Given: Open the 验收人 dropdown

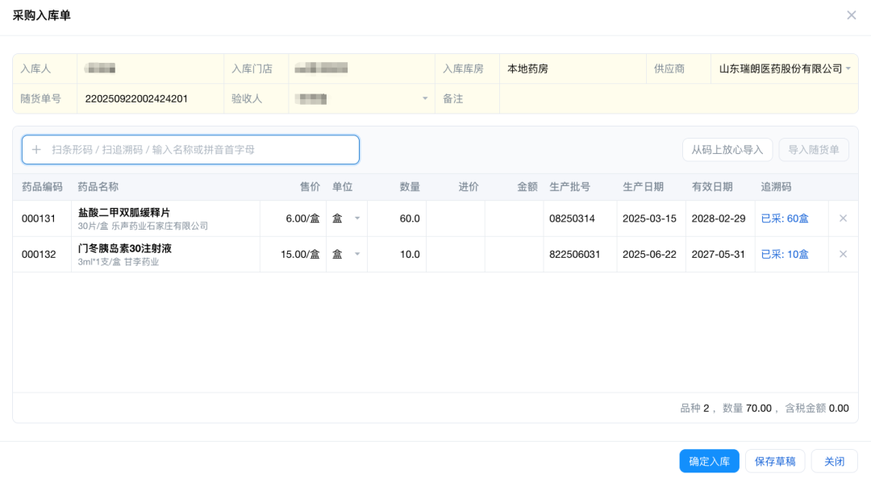Looking at the screenshot, I should [361, 99].
